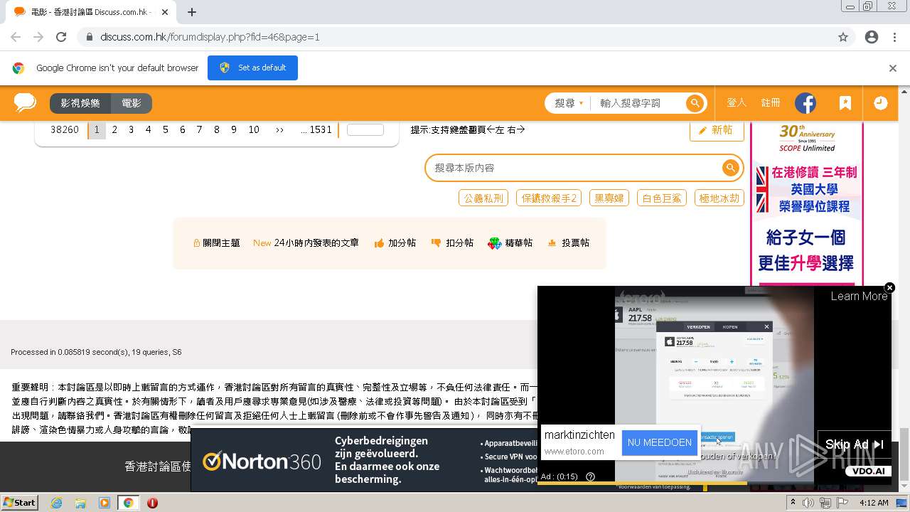The width and height of the screenshot is (910, 512).
Task: Go to page 5
Action: [166, 129]
